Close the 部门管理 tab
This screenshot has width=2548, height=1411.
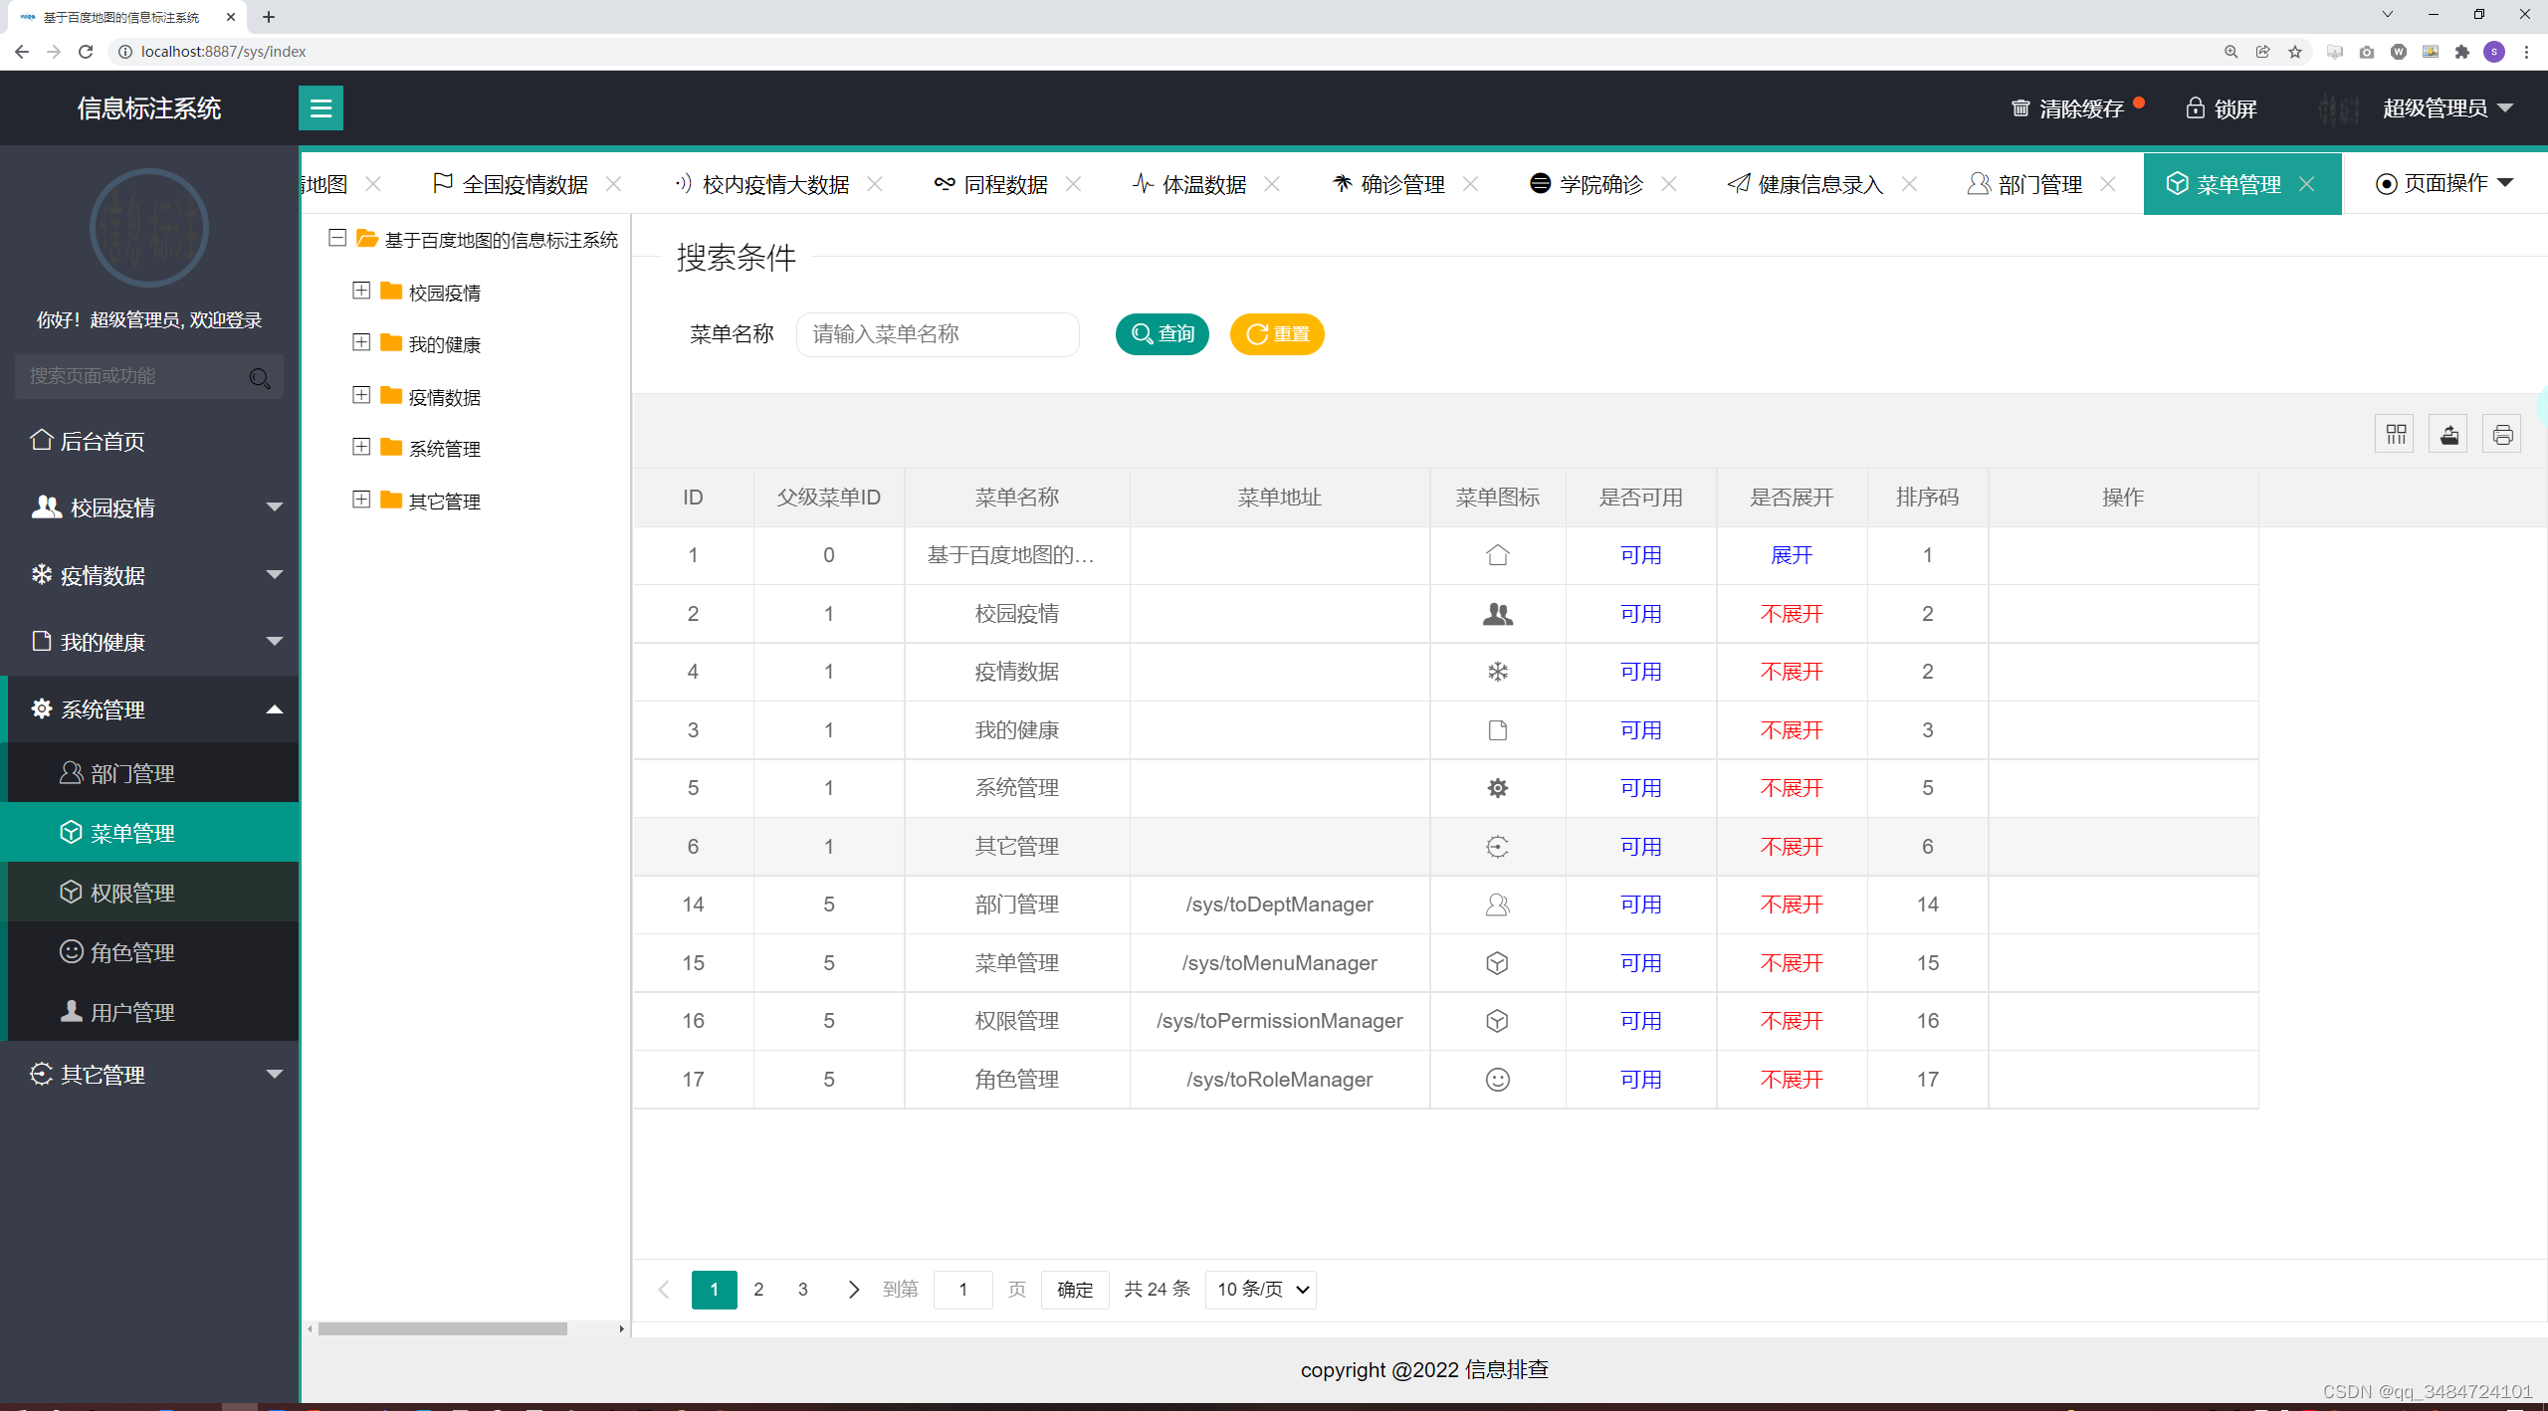[x=2108, y=184]
